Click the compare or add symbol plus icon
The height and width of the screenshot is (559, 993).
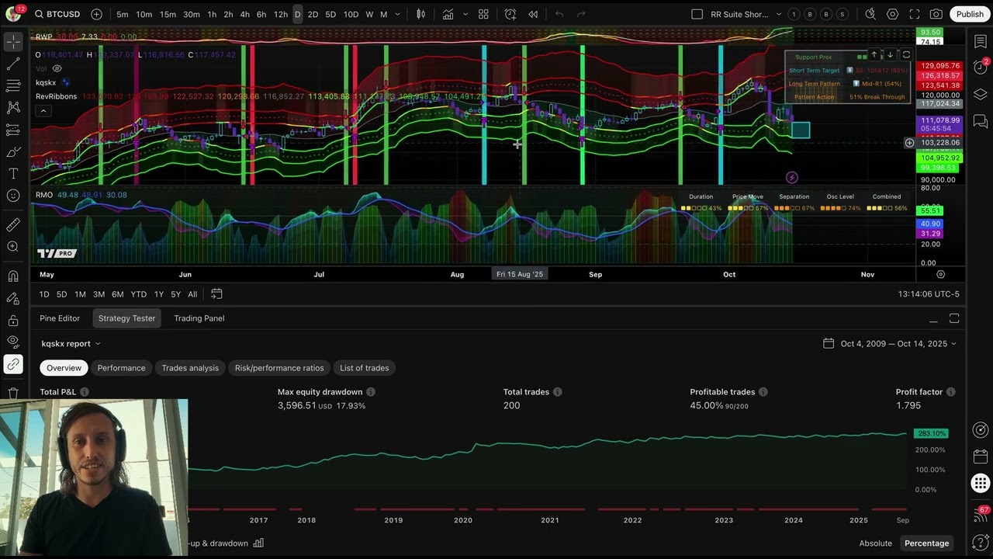tap(96, 14)
